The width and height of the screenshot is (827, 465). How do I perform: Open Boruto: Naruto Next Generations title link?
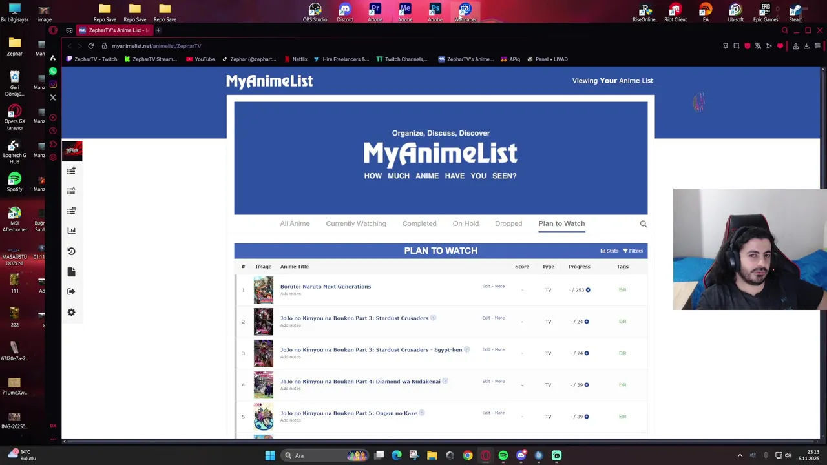coord(326,286)
